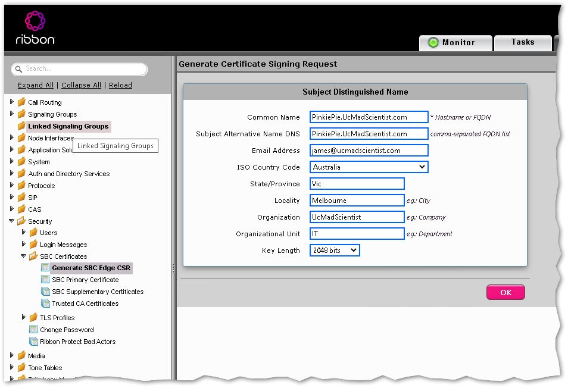Open Ribbon Protect Bad Actors tree item

coord(77,342)
